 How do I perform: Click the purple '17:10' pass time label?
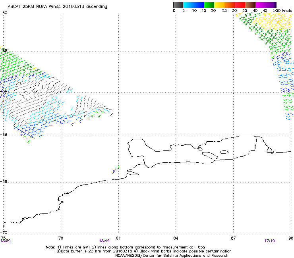coord(269,241)
